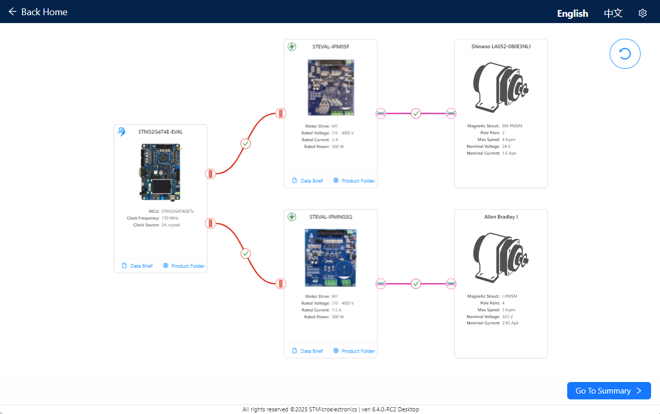Click MCU value STM32G474QETx
The image size is (660, 414).
[177, 211]
